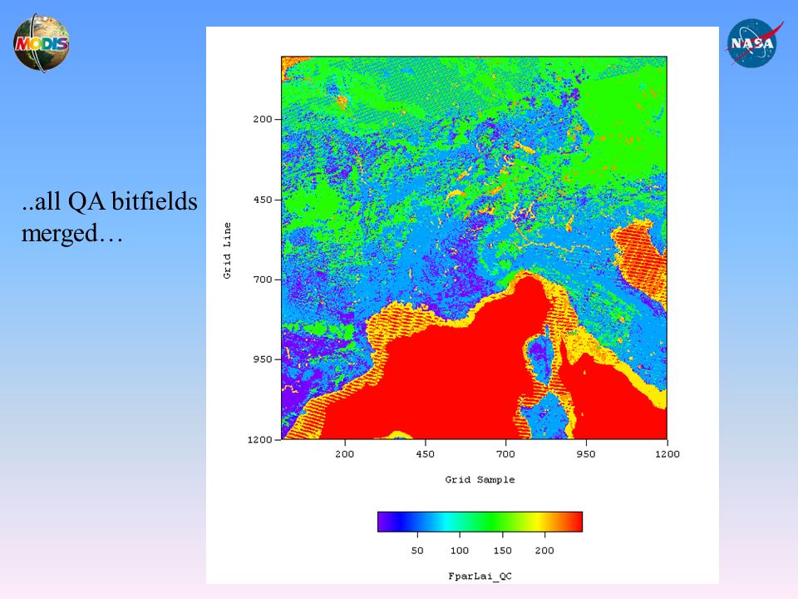Click the NASA logo
The width and height of the screenshot is (798, 599).
[x=753, y=42]
